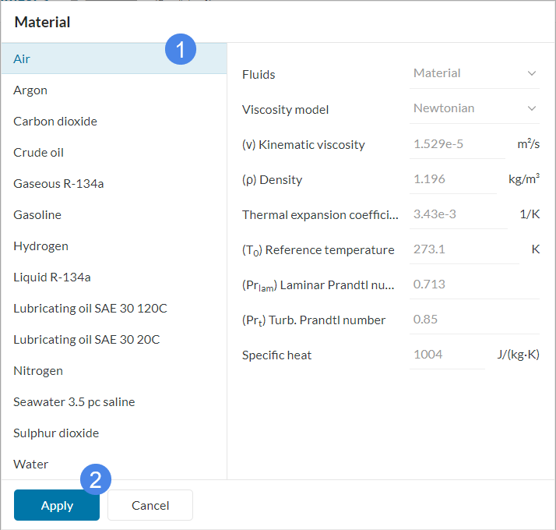Click Turb. Prandtl number field
Viewport: 556px width, 530px height.
click(474, 319)
